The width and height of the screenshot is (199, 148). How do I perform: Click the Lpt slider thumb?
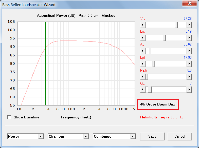[x=154, y=64]
